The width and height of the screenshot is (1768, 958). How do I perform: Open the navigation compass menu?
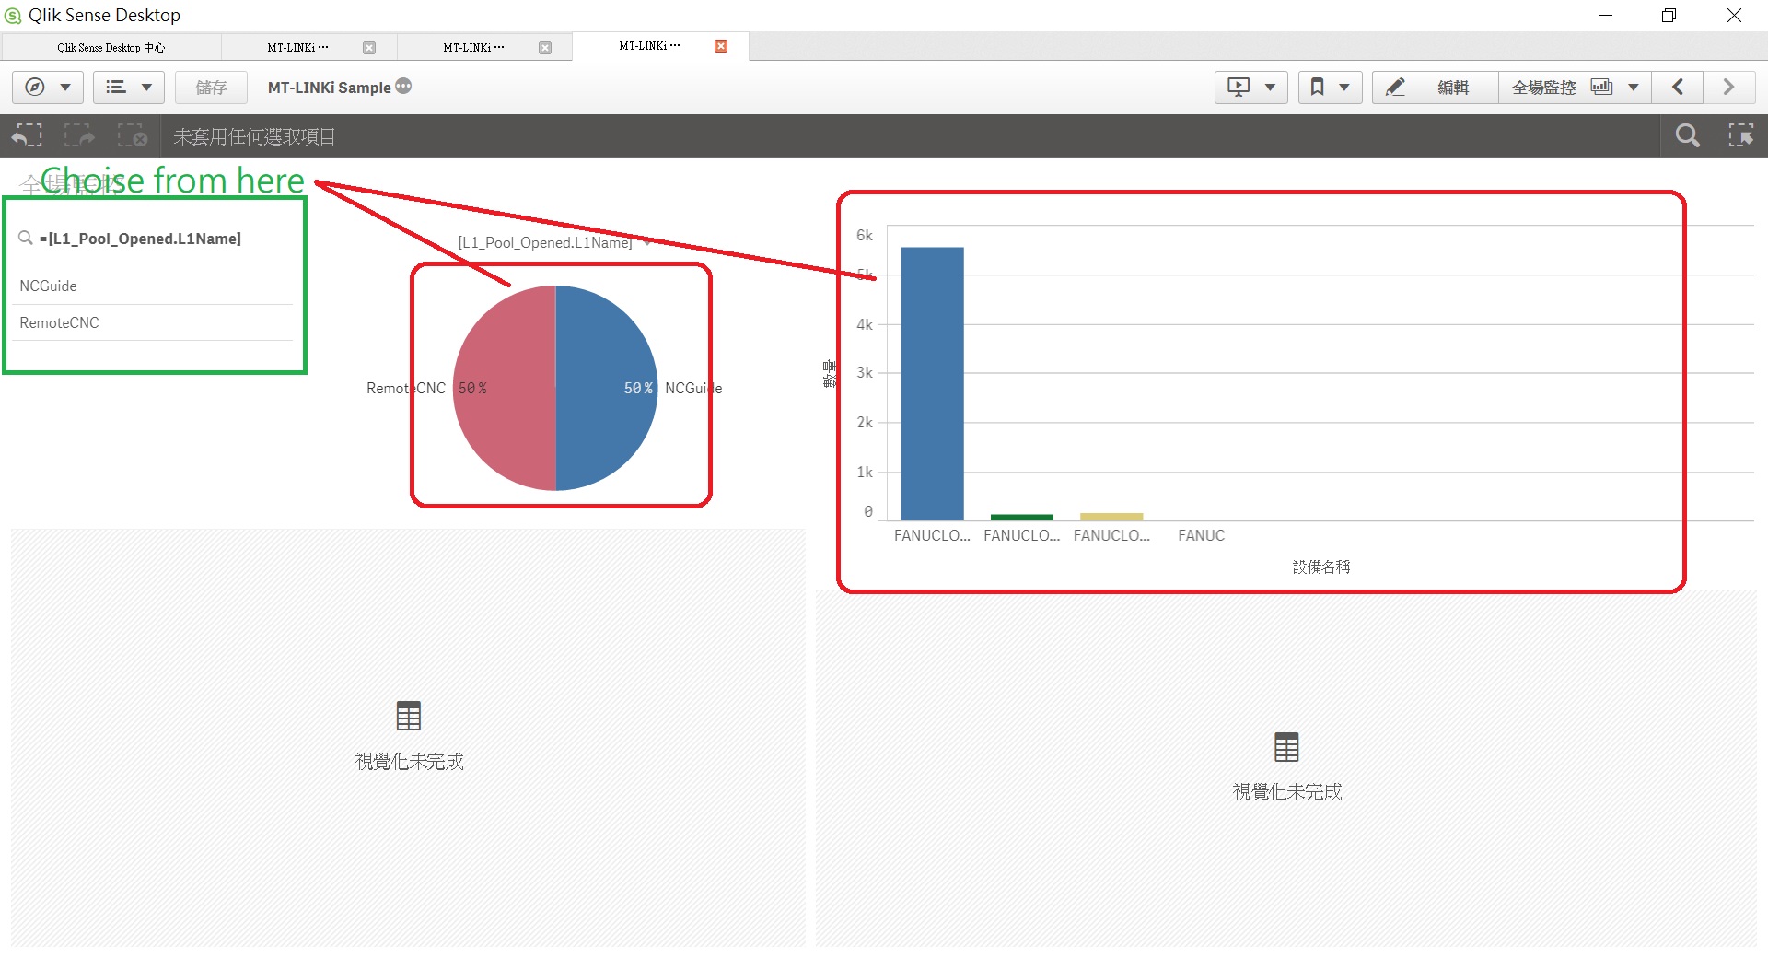35,87
